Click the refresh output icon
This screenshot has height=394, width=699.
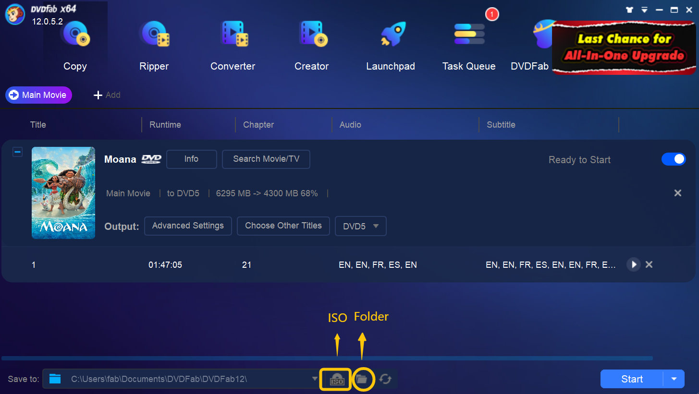[x=385, y=379]
